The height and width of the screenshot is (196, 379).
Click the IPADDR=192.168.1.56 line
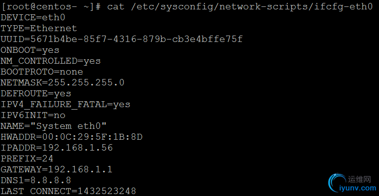(57, 148)
